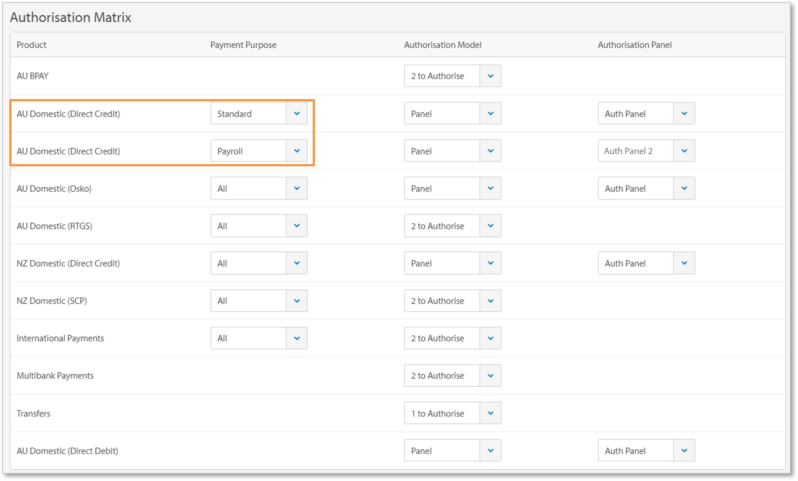The width and height of the screenshot is (798, 481).
Task: Click Standard row authorisation model chevron
Action: click(490, 113)
